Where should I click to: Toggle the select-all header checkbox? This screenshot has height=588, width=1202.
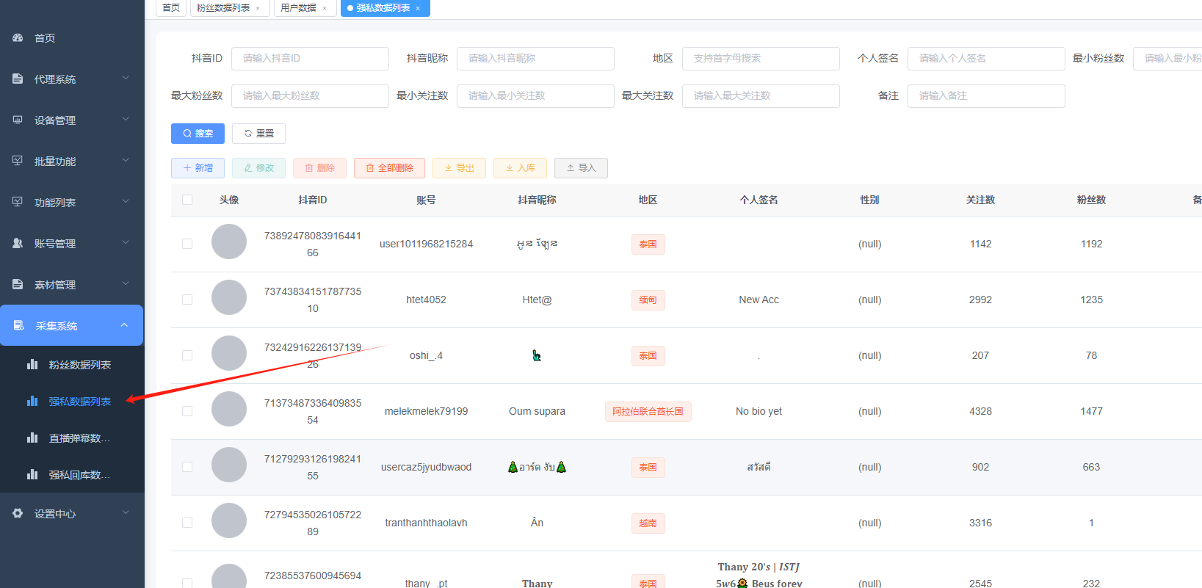click(187, 200)
